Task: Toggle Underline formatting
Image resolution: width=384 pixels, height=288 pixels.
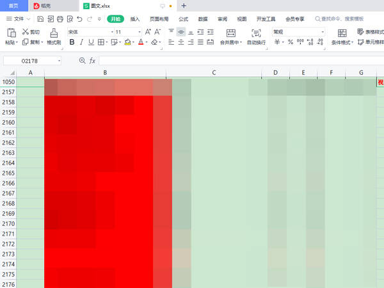Action: pyautogui.click(x=91, y=42)
